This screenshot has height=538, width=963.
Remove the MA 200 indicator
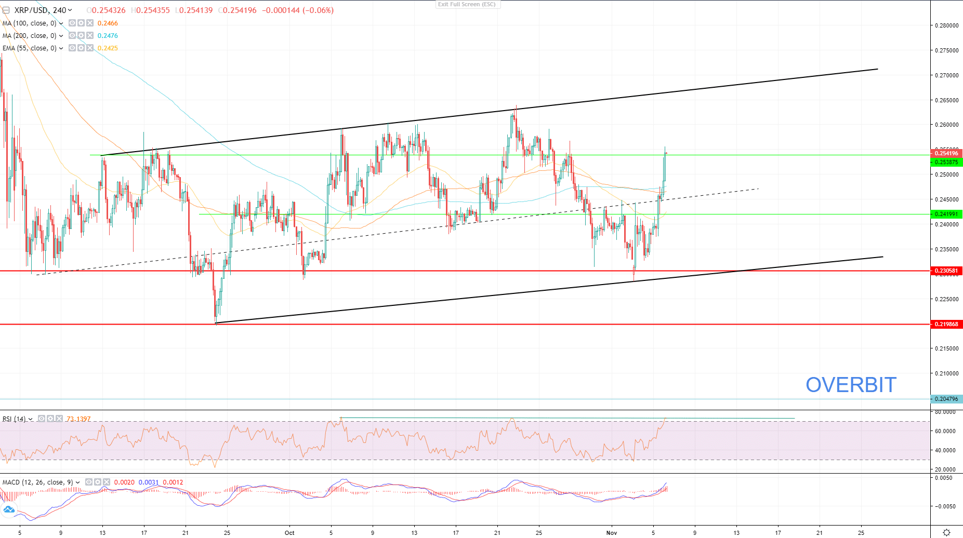coord(90,36)
